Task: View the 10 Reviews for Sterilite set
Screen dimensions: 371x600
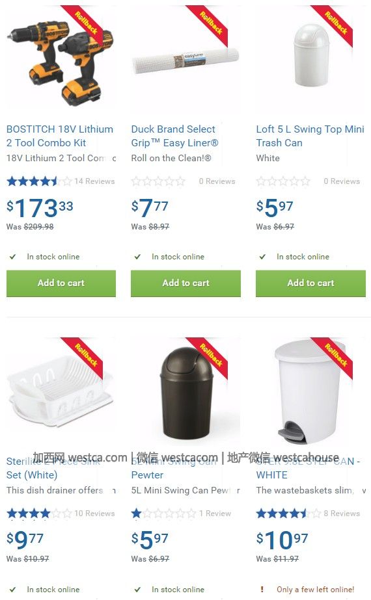Action: click(94, 514)
